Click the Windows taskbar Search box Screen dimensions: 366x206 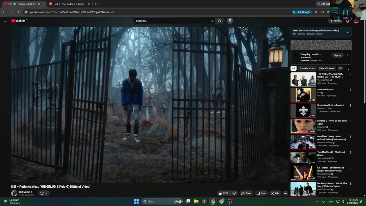tap(162, 201)
